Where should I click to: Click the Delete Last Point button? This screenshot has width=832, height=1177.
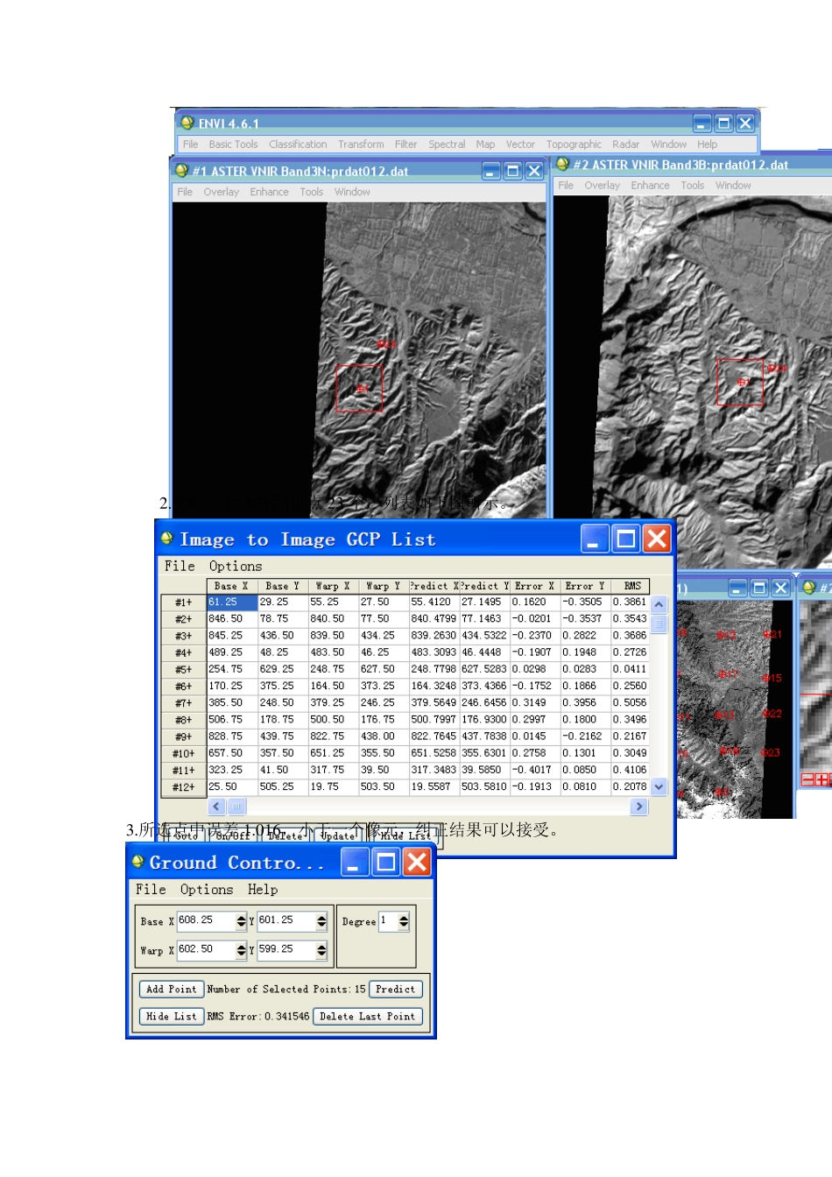pos(367,1017)
